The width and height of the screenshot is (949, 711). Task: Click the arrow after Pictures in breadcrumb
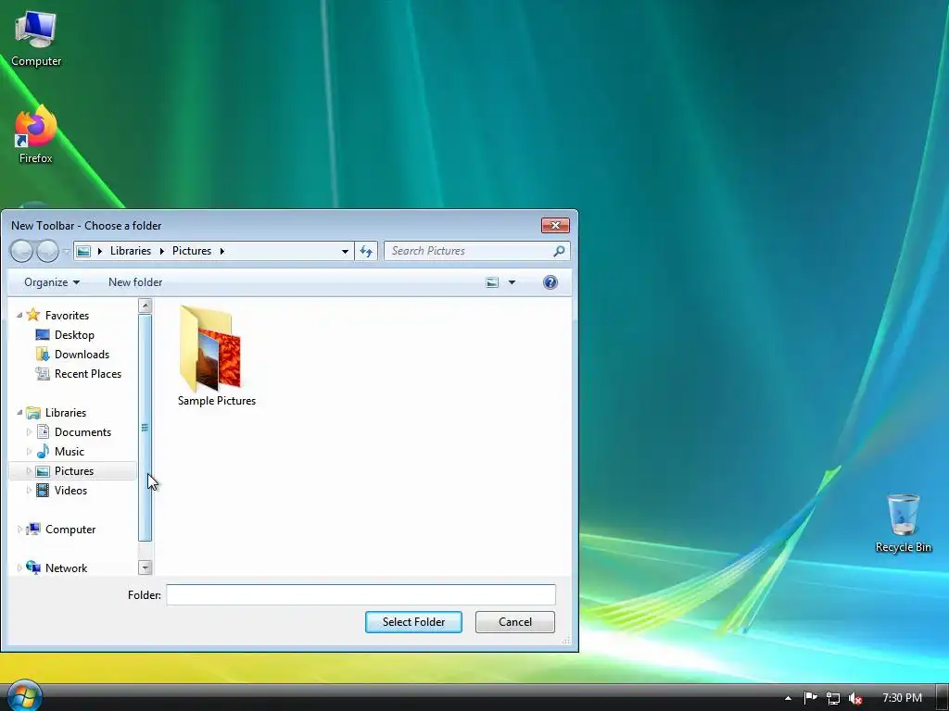(222, 251)
